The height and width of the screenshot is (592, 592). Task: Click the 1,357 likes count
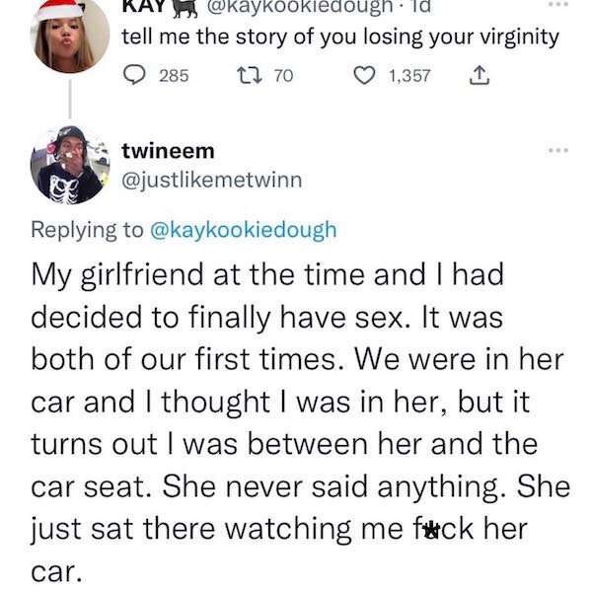(408, 76)
